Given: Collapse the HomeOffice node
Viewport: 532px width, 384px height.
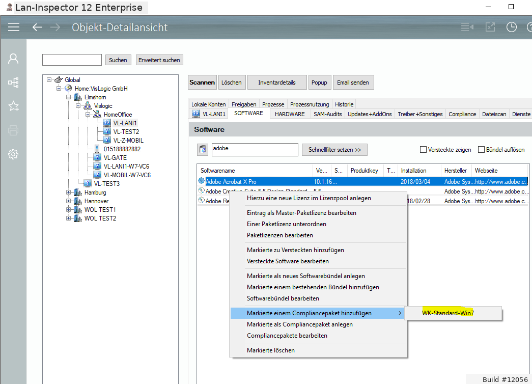Looking at the screenshot, I should [88, 115].
